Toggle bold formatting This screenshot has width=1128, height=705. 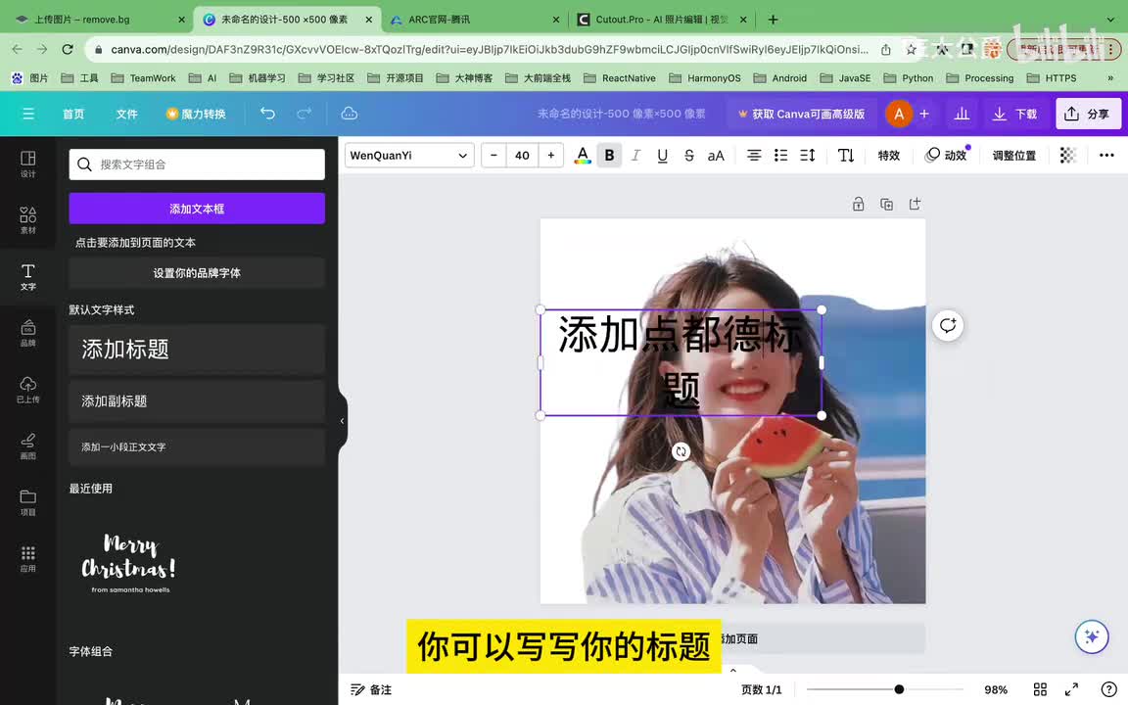(609, 156)
